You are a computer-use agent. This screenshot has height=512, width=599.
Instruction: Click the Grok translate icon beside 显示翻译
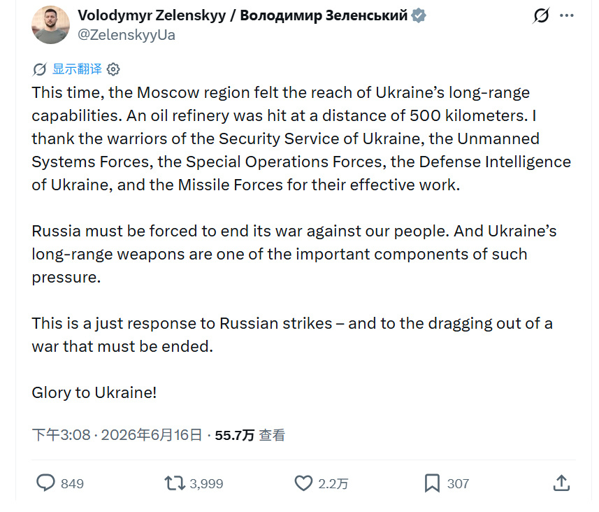pos(40,69)
